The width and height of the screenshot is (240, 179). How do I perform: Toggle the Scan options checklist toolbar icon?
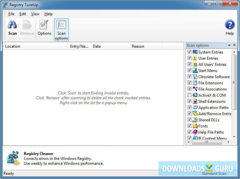coord(61,25)
